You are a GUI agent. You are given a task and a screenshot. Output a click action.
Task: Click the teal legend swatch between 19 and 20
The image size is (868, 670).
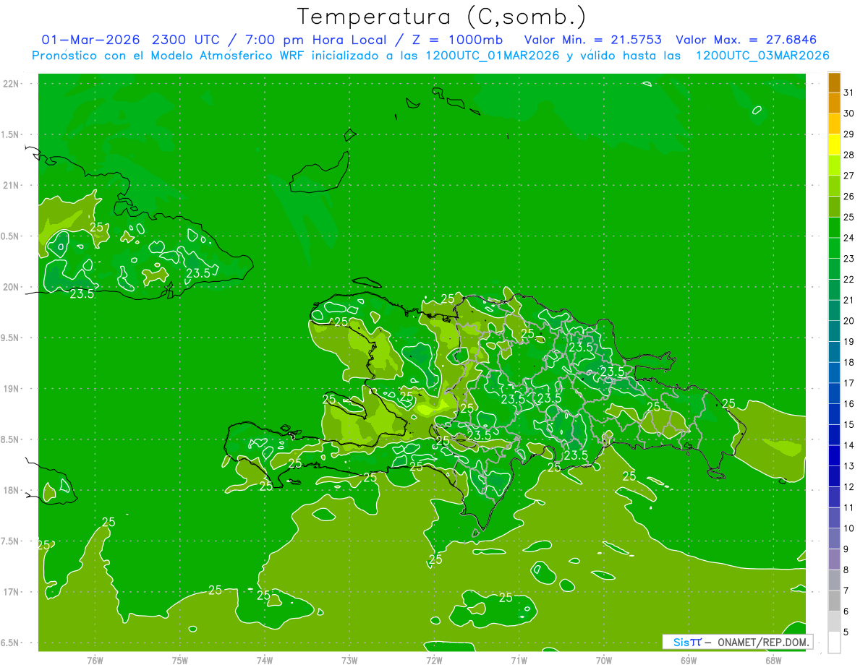834,331
